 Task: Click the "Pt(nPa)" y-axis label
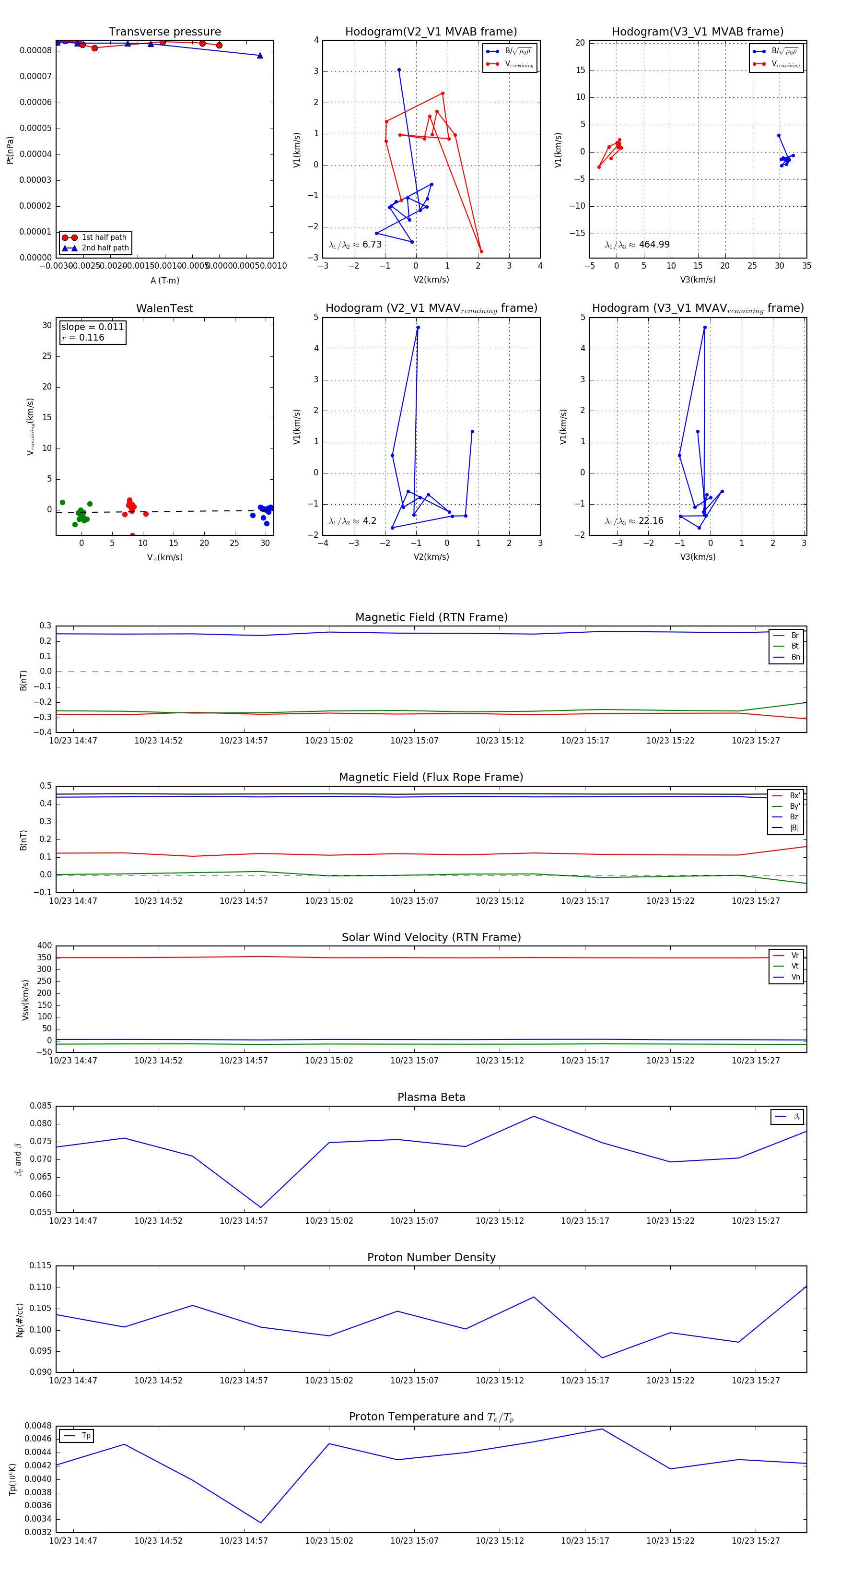[10, 150]
